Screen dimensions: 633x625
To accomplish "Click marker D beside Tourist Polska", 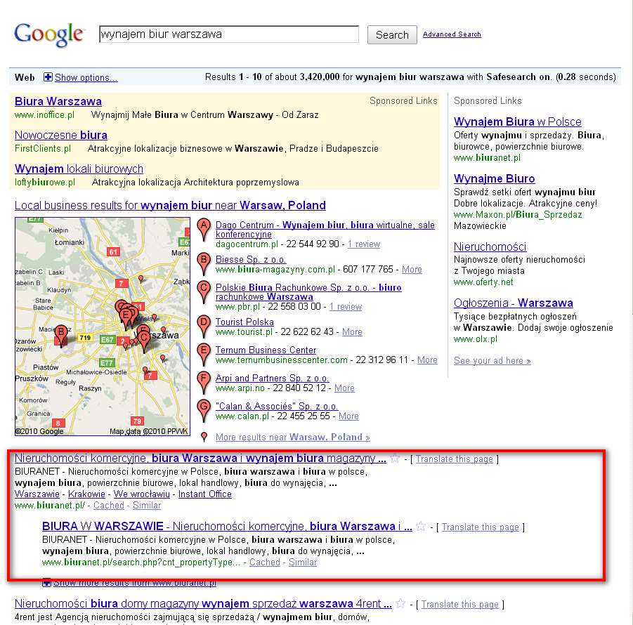I will tap(204, 327).
